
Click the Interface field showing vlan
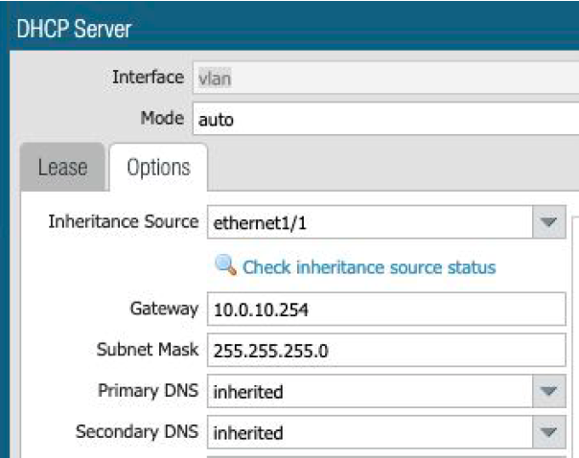(x=383, y=78)
